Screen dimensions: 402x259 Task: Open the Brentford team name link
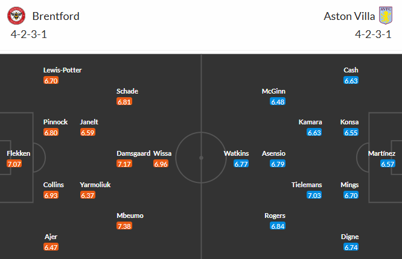[x=56, y=16]
